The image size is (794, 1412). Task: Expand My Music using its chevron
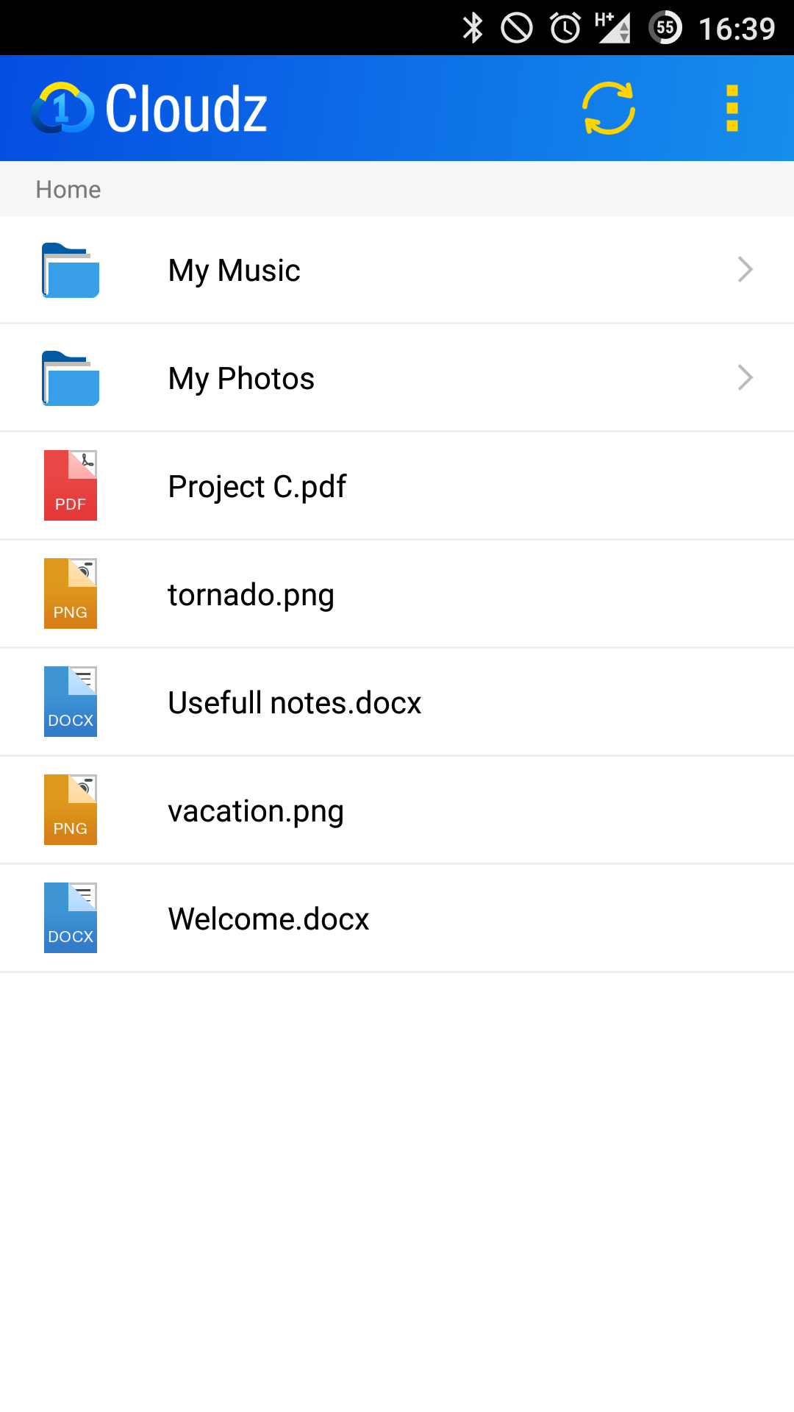pyautogui.click(x=745, y=270)
